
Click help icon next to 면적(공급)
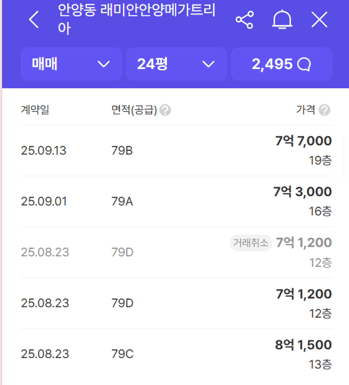(165, 110)
